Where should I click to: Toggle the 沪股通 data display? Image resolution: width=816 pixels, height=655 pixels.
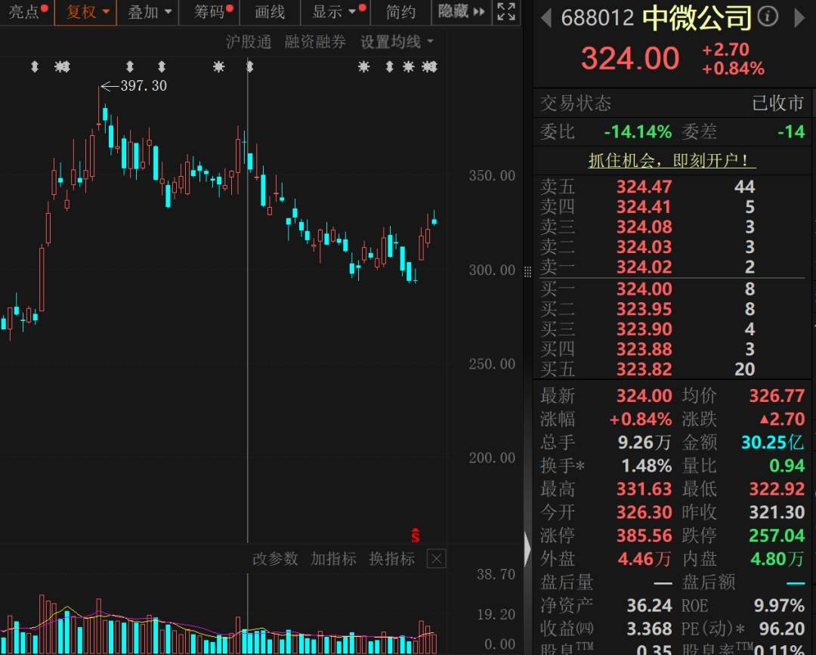coord(249,42)
